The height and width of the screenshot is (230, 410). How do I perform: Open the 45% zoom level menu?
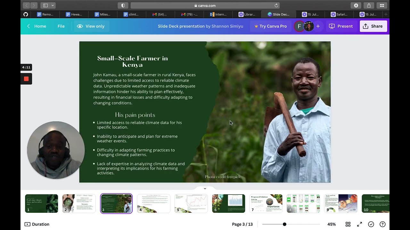click(x=332, y=224)
